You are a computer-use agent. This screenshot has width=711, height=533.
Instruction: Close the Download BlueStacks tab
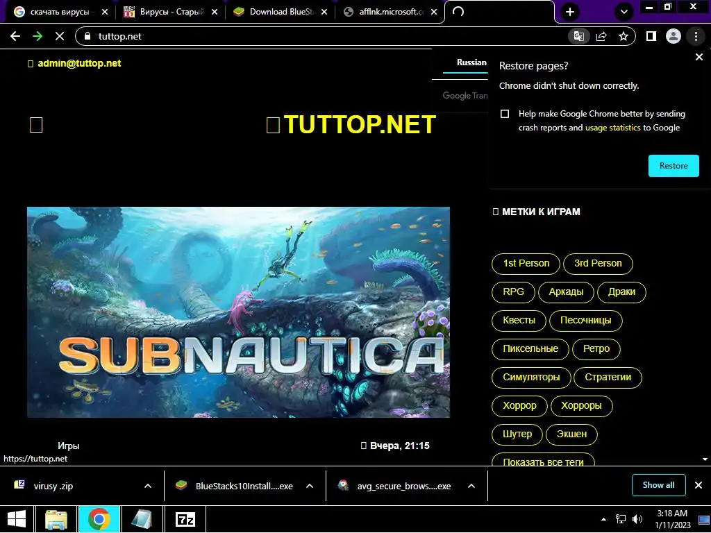[324, 12]
